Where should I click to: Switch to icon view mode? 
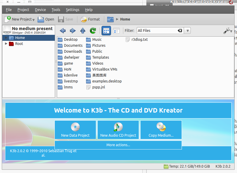coord(106,31)
